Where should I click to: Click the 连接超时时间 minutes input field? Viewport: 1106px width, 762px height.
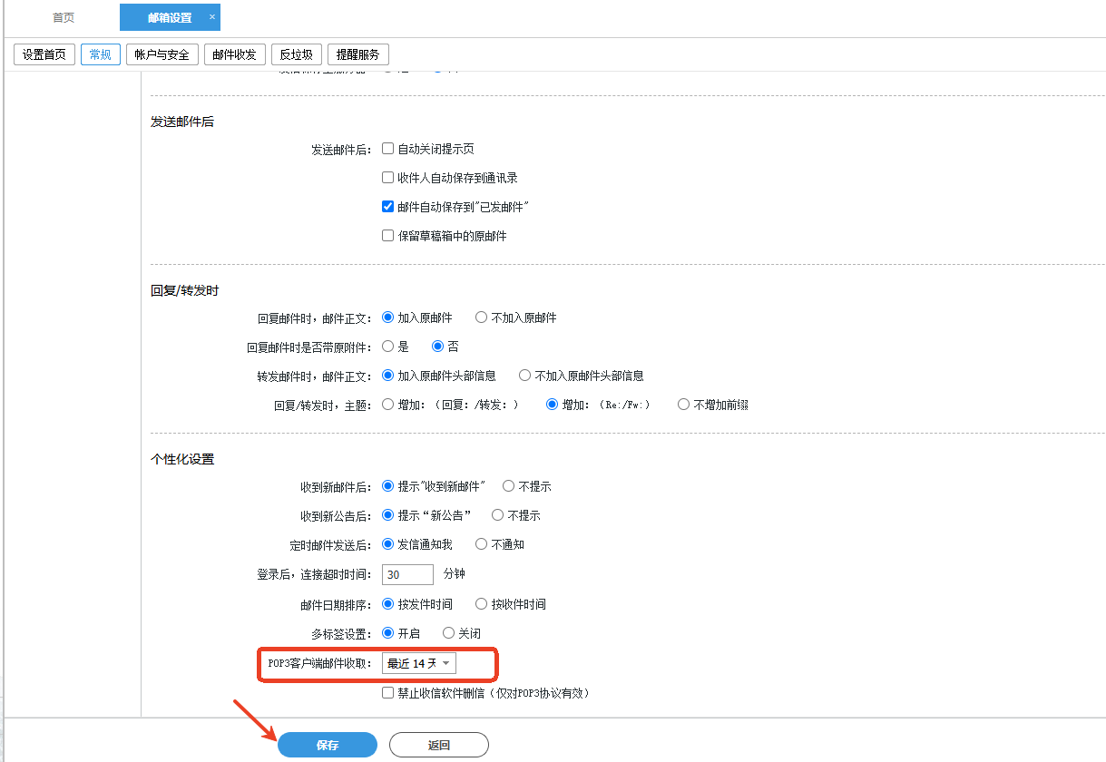[407, 574]
